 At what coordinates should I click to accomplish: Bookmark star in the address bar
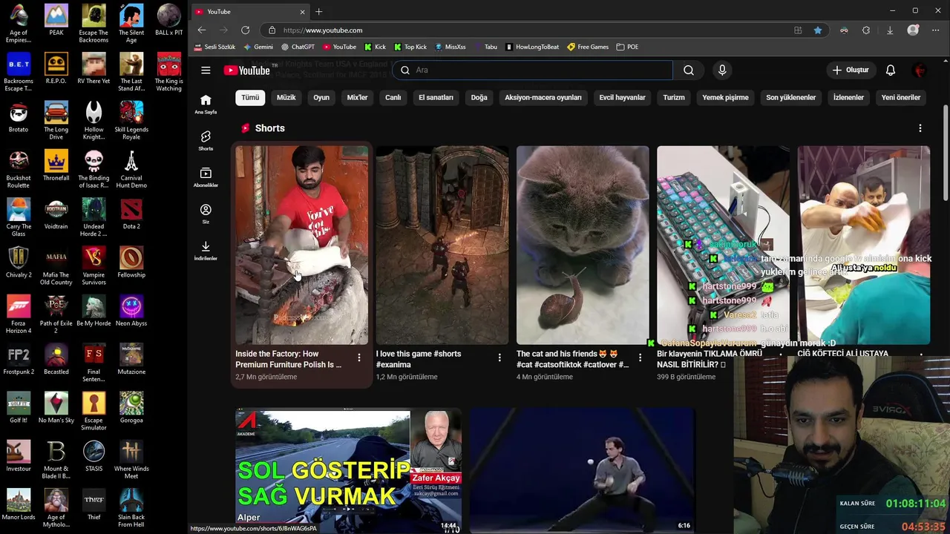817,30
